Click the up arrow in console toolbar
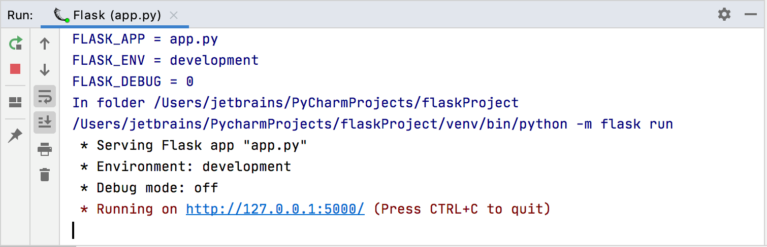767x247 pixels. [45, 44]
